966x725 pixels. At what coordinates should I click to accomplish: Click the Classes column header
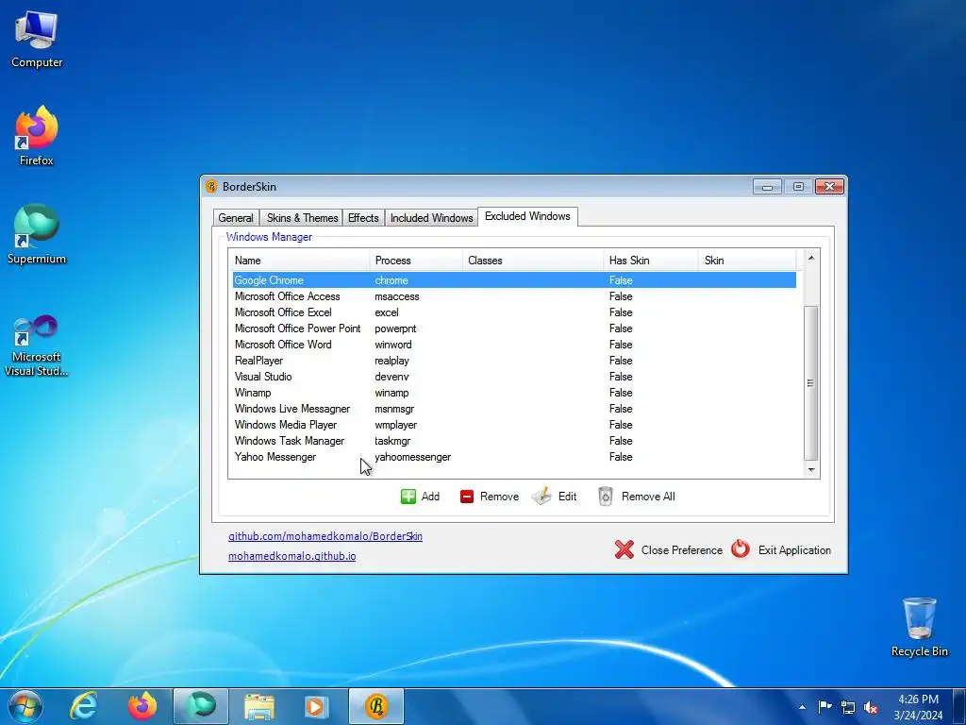(x=533, y=261)
